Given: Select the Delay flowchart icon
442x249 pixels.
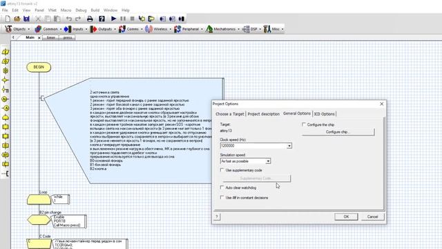Looking at the screenshot, I should [x=6, y=71].
